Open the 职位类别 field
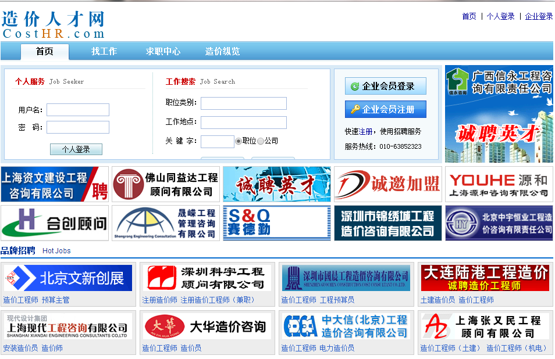 click(244, 103)
